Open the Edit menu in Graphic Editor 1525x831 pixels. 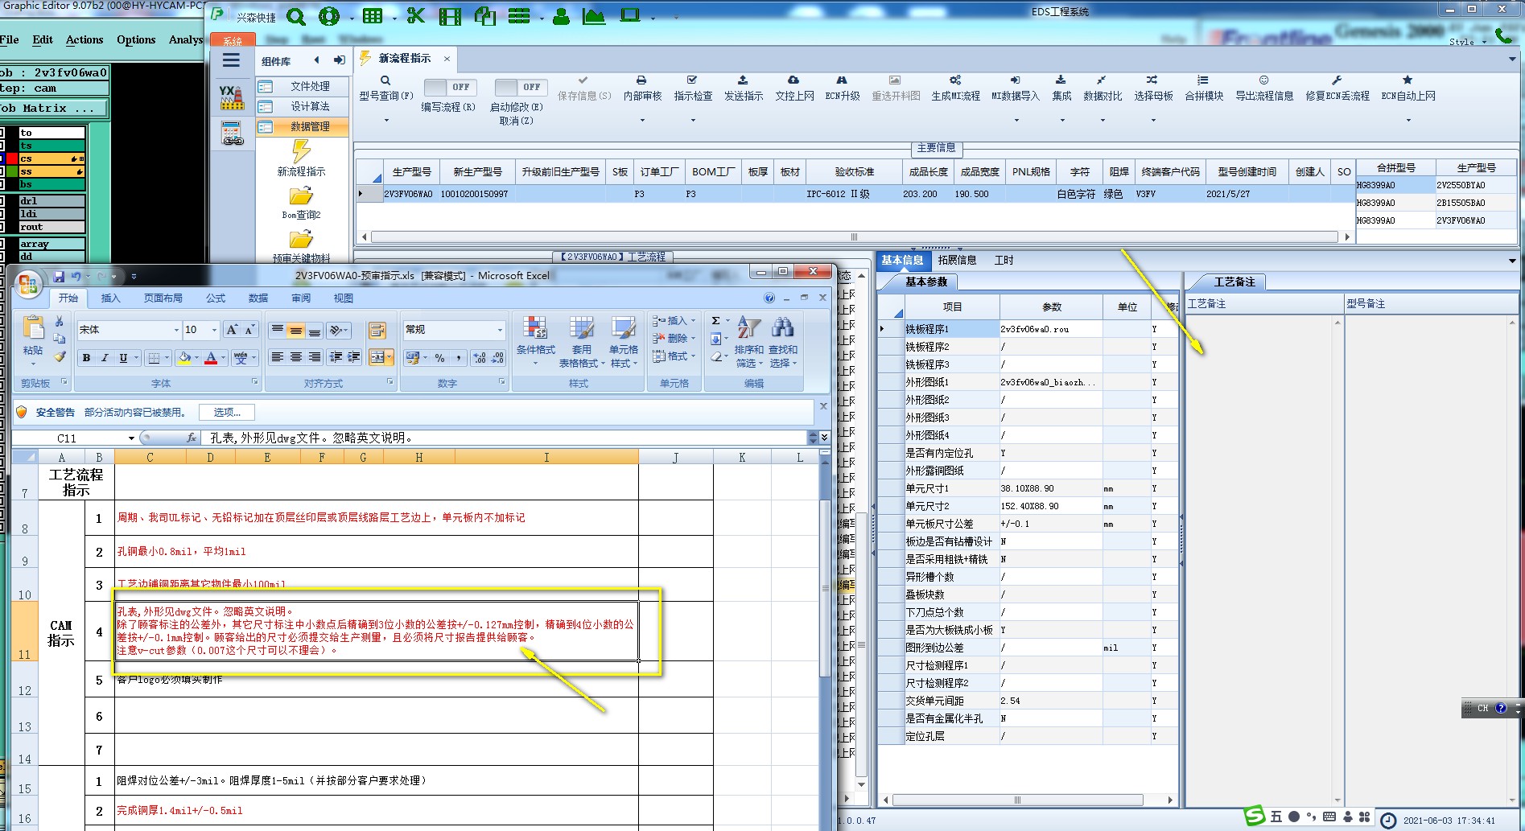click(43, 39)
